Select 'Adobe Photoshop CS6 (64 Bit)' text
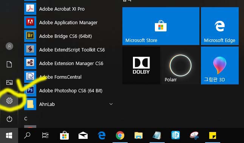 tap(71, 90)
